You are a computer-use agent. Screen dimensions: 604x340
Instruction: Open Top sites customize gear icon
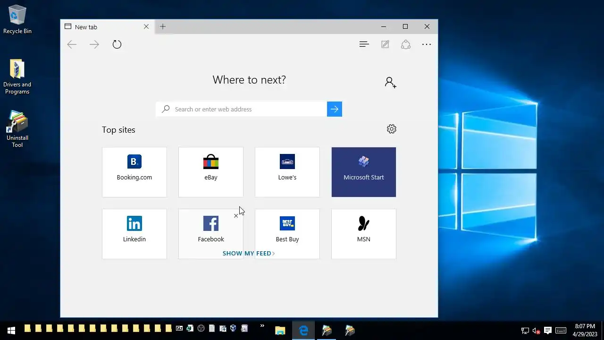point(391,129)
